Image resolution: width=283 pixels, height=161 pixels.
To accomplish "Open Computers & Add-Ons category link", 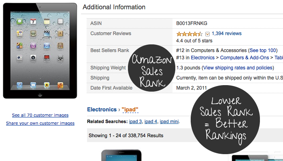I will point(245,58).
